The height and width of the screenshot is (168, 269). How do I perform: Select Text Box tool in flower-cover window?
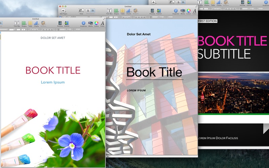(17, 24)
